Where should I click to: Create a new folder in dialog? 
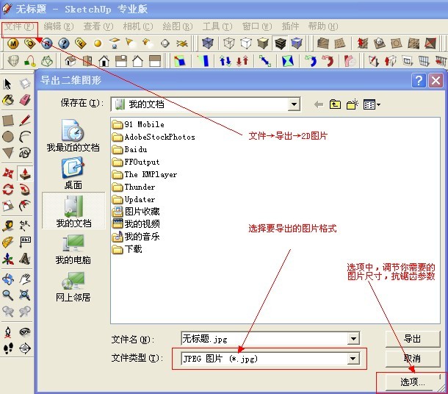pos(353,104)
